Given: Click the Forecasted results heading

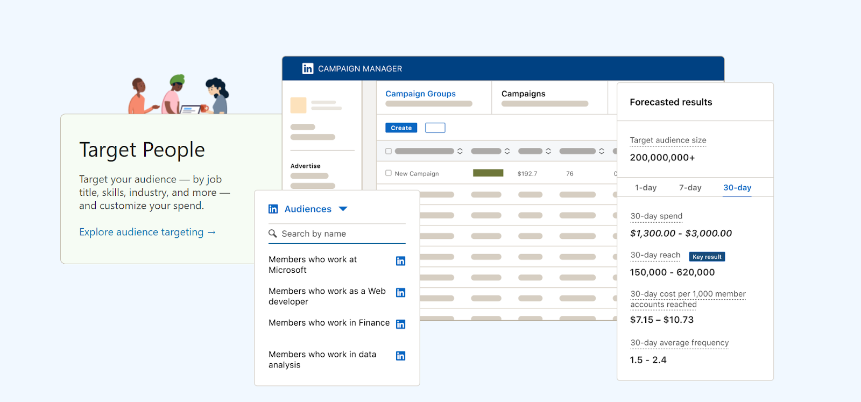Looking at the screenshot, I should (671, 102).
